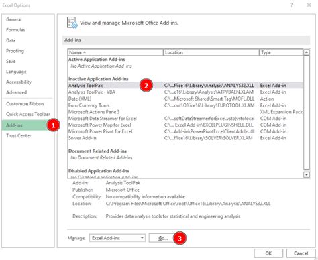The width and height of the screenshot is (318, 260).
Task: Click the add-ins list vertical scrollbar
Action: tap(306, 113)
